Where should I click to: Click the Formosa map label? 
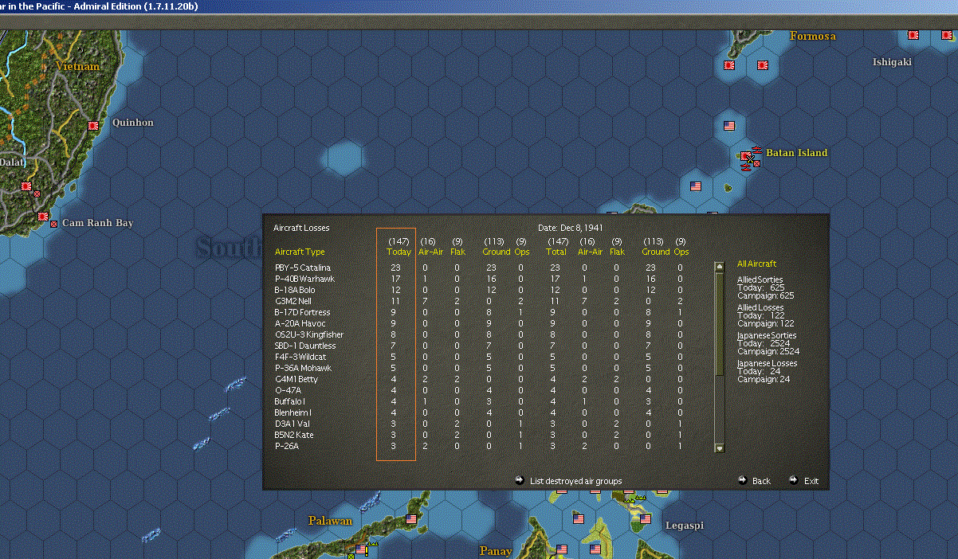pos(813,36)
